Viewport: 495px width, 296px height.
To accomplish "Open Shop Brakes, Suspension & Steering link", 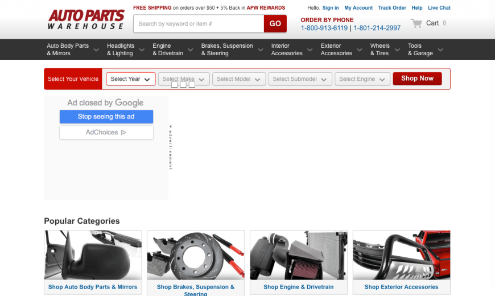I will [196, 290].
